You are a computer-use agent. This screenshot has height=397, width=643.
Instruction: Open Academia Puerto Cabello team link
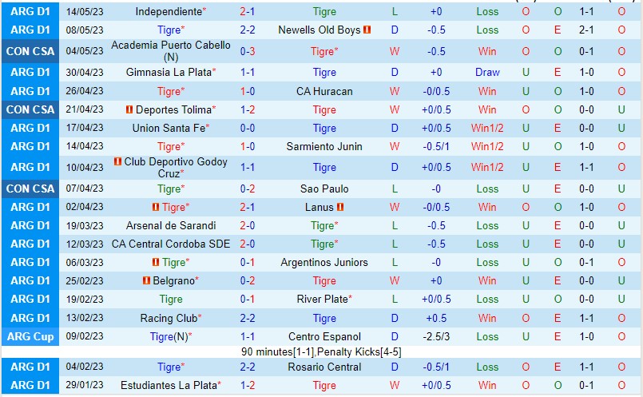(171, 46)
